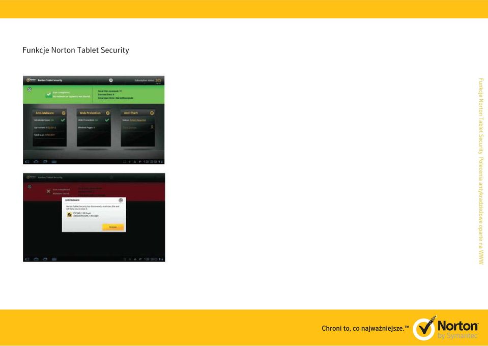Open the Web Protection panel's round arrow icon
This screenshot has height=346, width=488.
click(108, 113)
